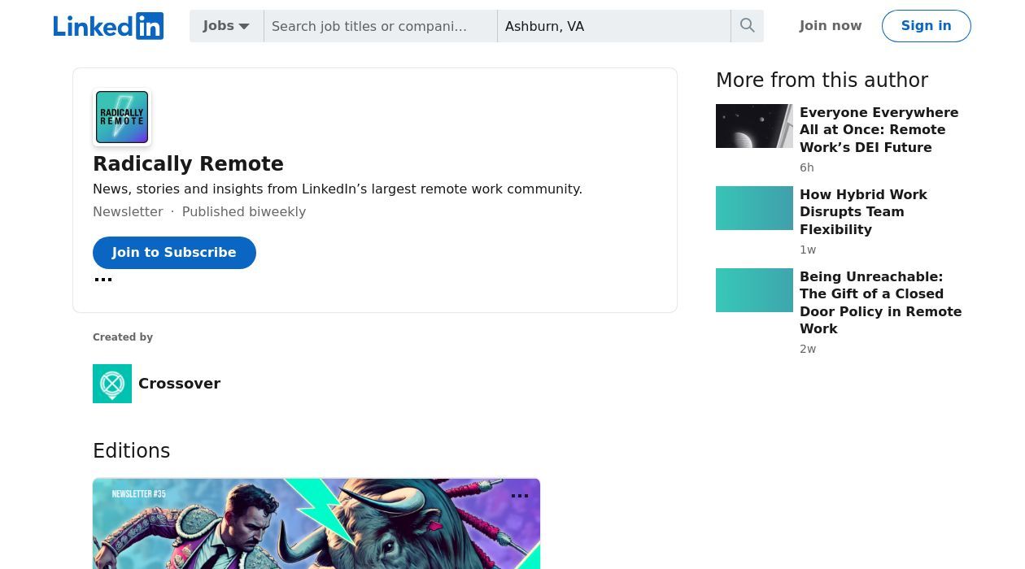Screen dimensions: 1025x569
Task: Click the LinkedIn logo
Action: [x=108, y=26]
